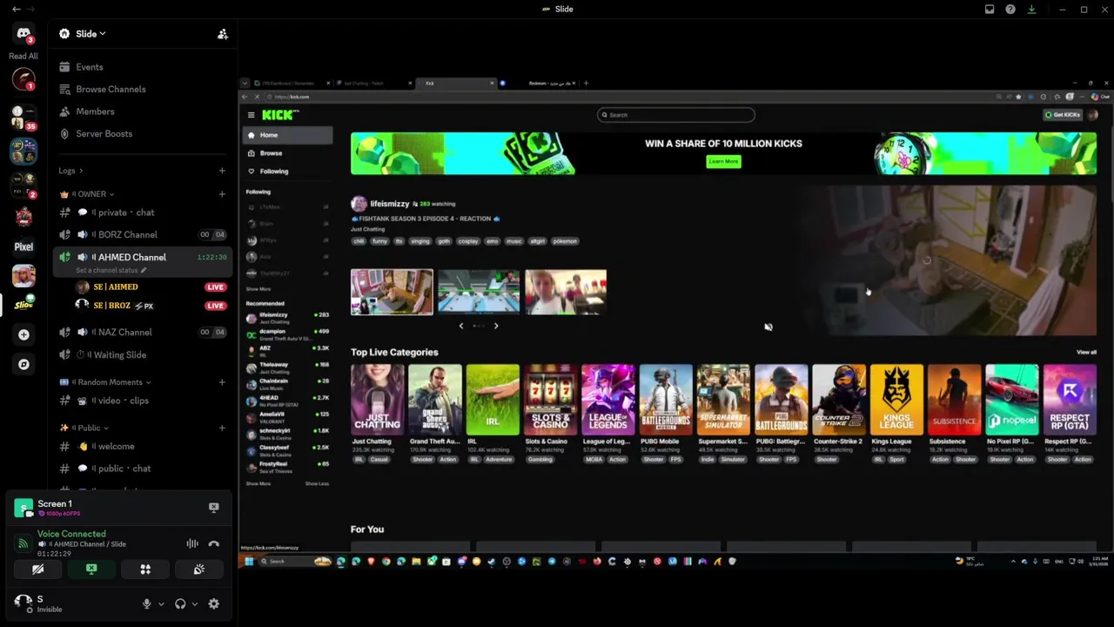The height and width of the screenshot is (627, 1114).
Task: Click the Add a Server plus icon
Action: [x=23, y=334]
